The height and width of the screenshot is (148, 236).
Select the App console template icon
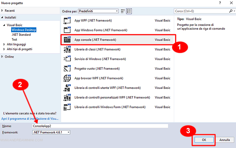click(x=66, y=40)
